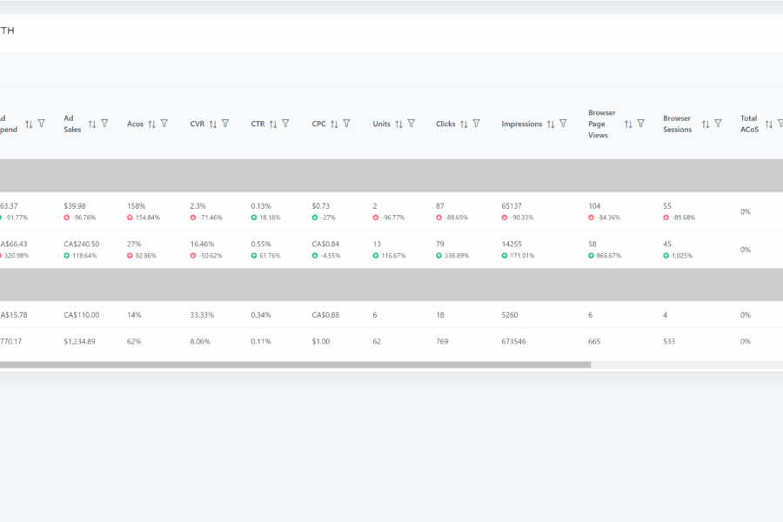Sort the CTR column
Image resolution: width=783 pixels, height=522 pixels.
click(273, 124)
